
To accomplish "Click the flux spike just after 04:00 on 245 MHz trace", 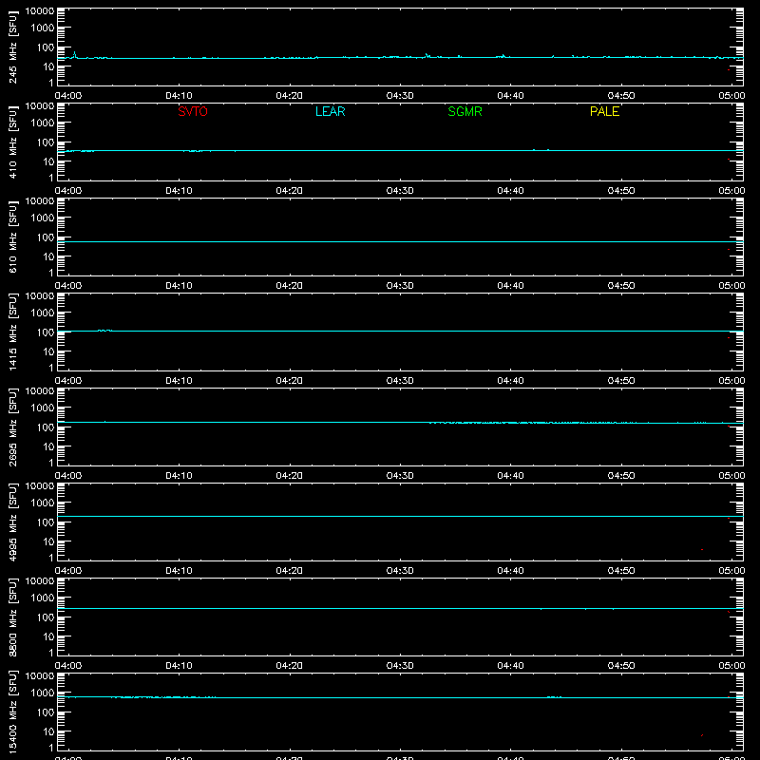I will (x=74, y=54).
